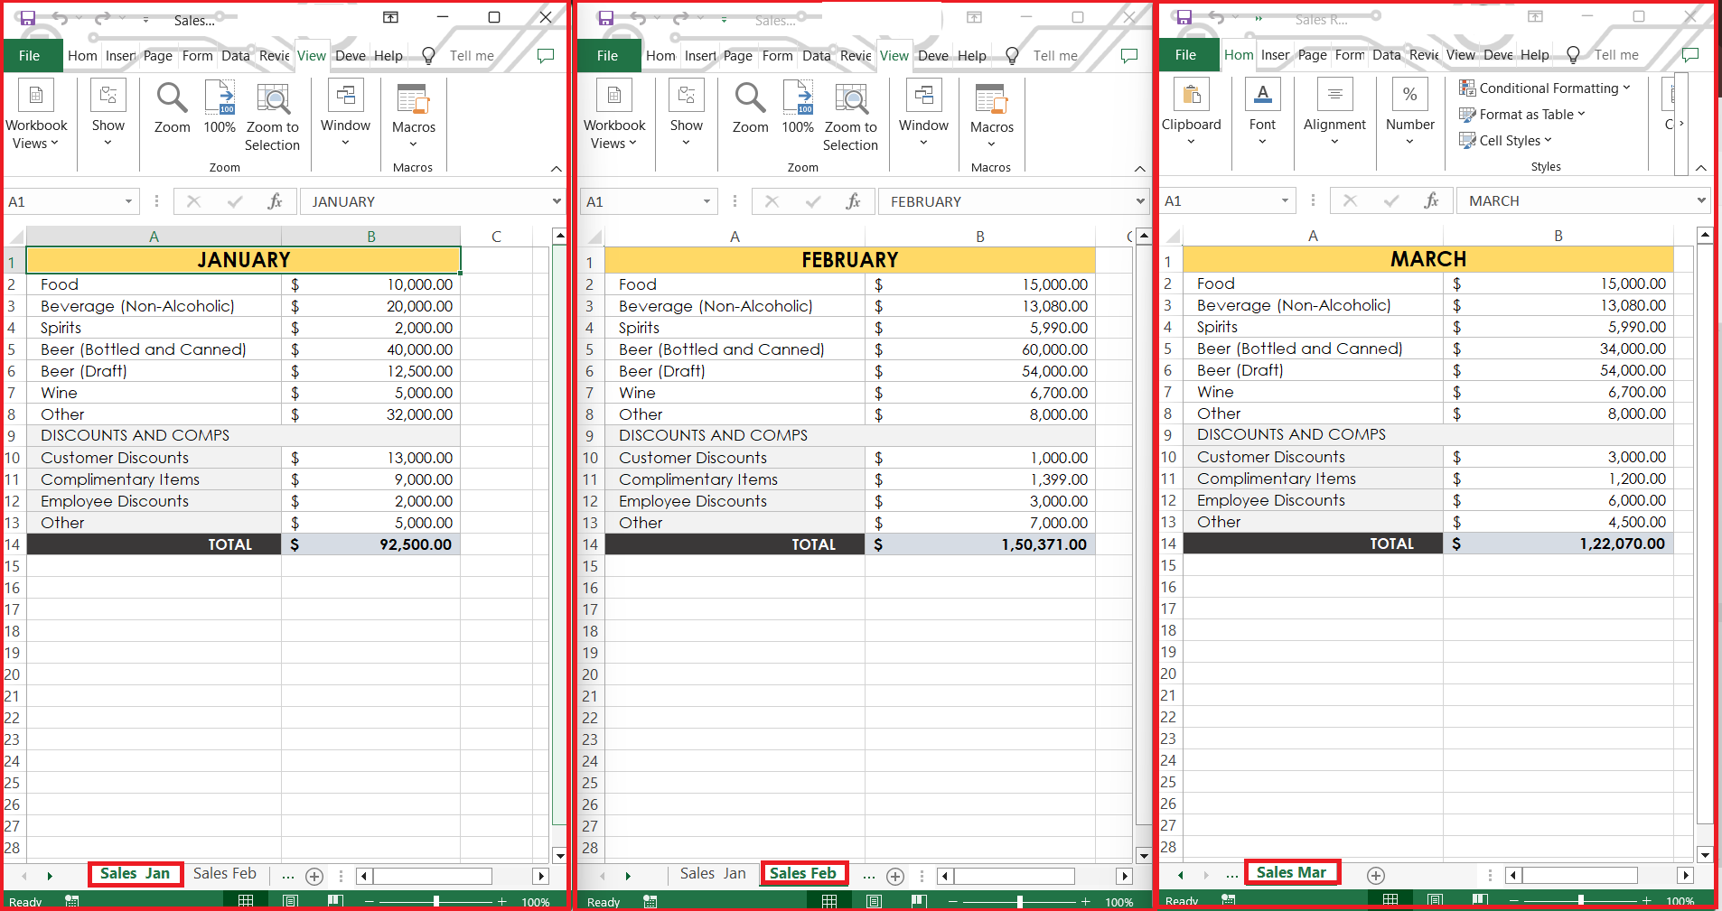Open Zoom dialog in January window

pos(172,108)
